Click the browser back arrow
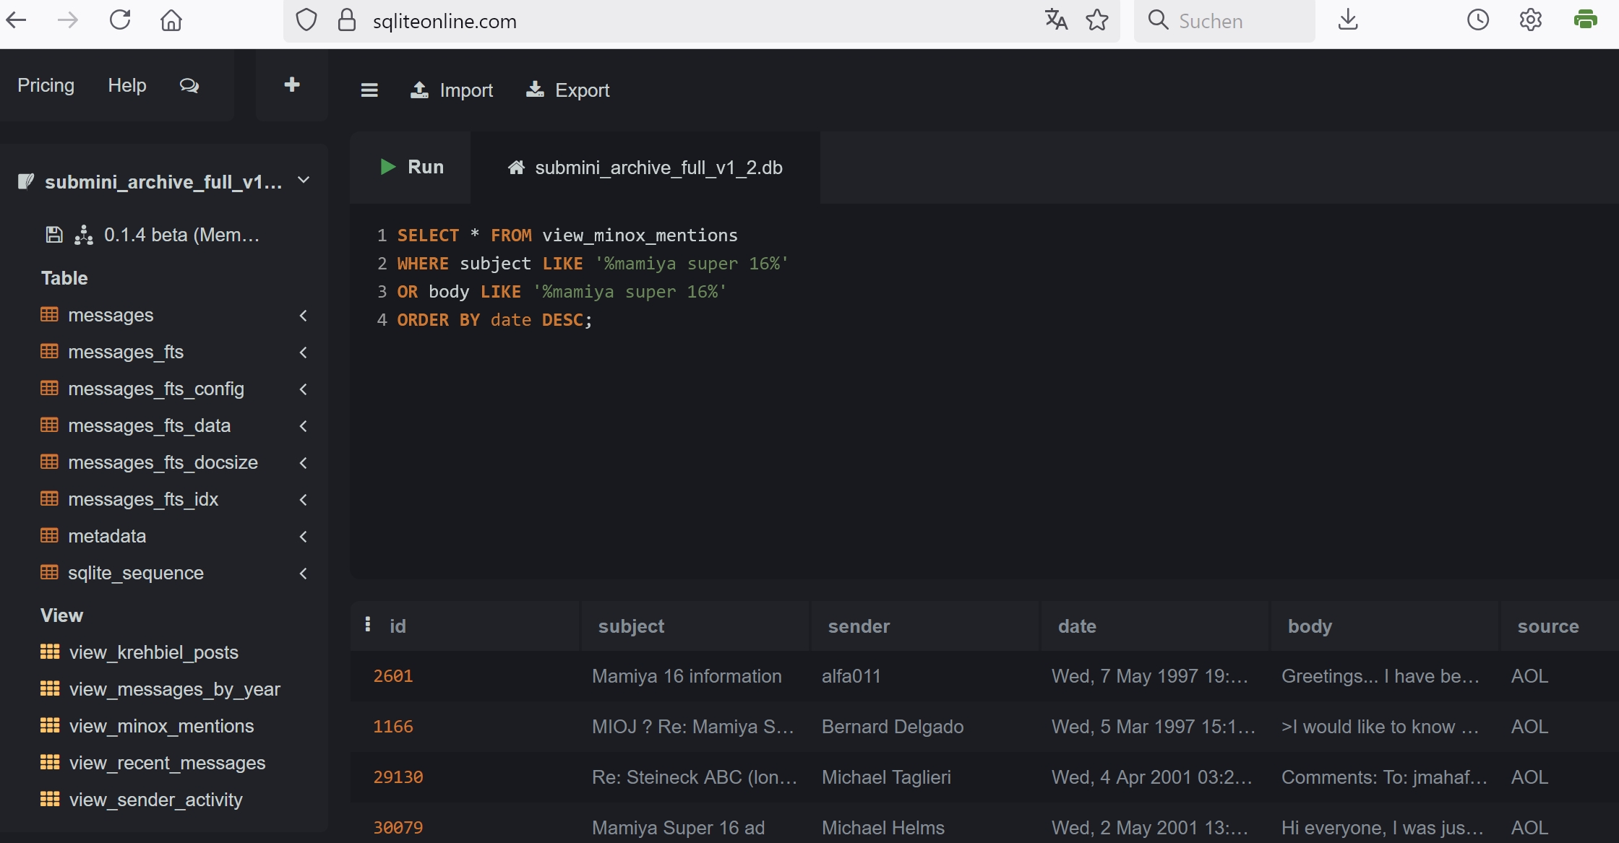1619x843 pixels. 16,20
